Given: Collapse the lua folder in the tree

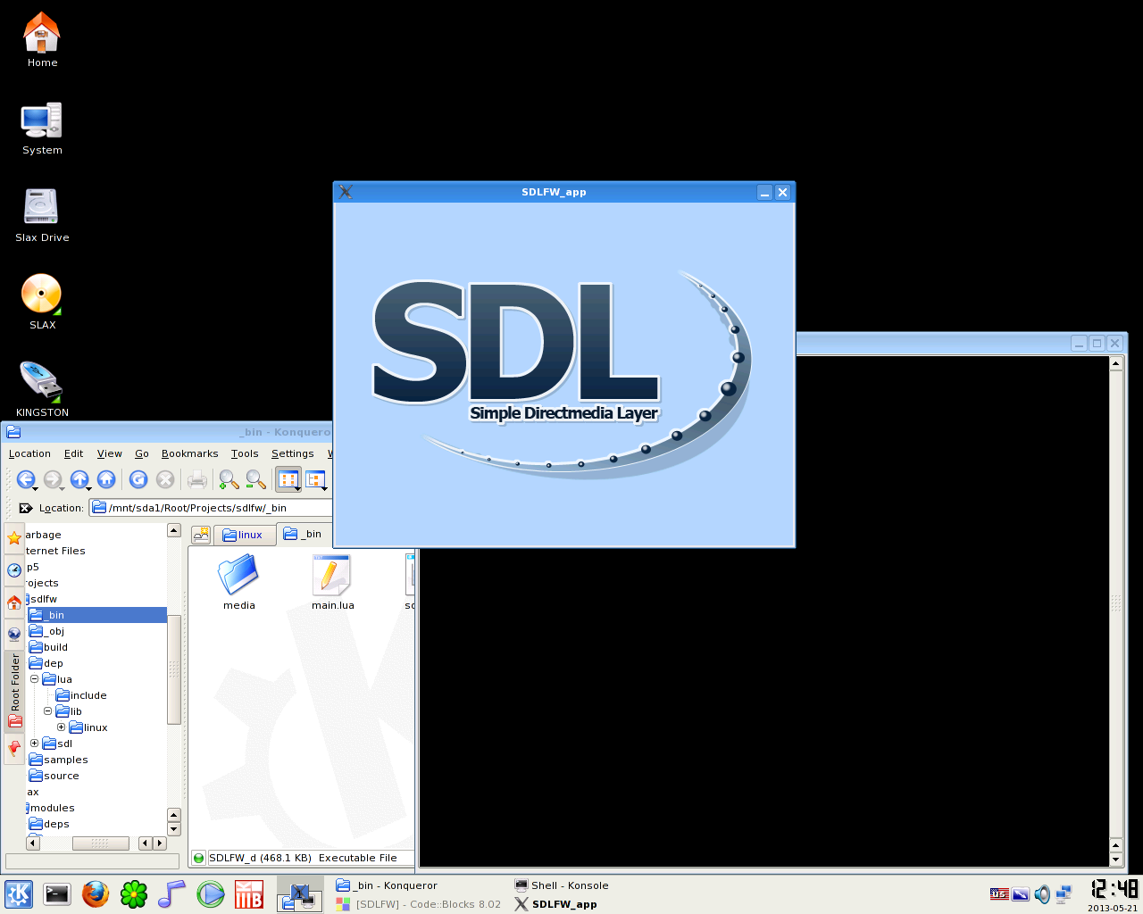Looking at the screenshot, I should (x=34, y=679).
